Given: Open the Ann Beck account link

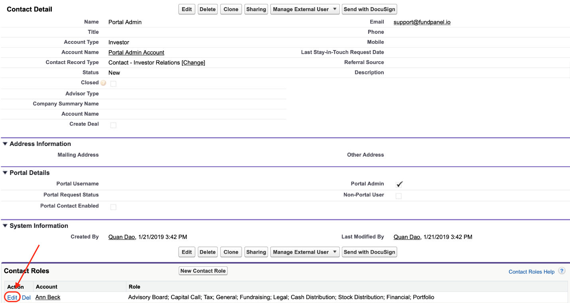Looking at the screenshot, I should [48, 297].
